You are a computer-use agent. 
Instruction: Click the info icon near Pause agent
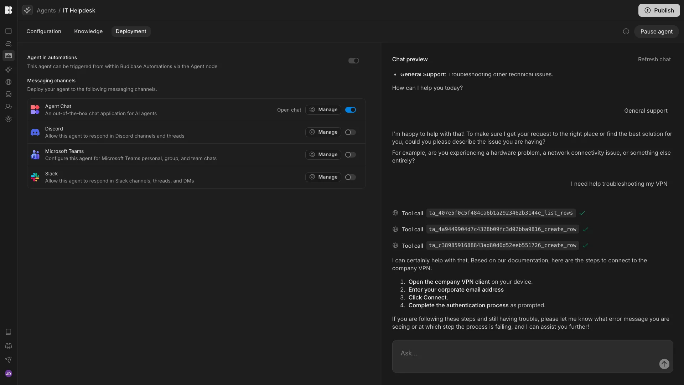click(x=626, y=31)
